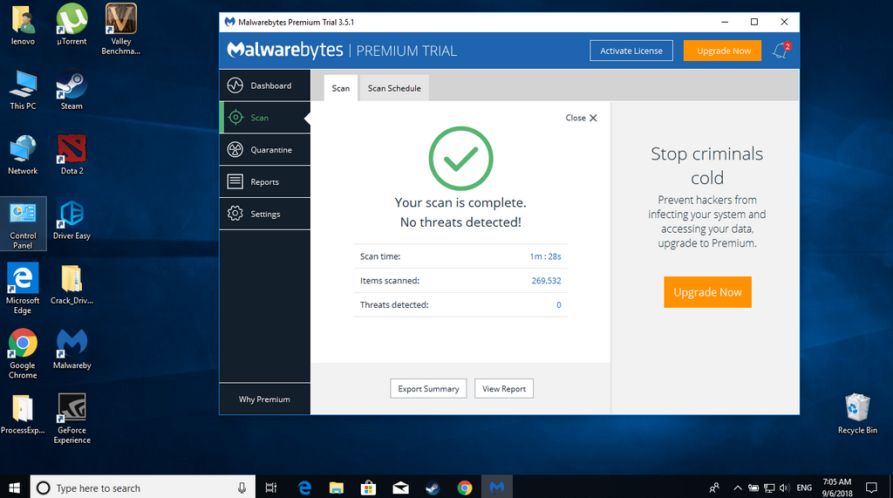
Task: Open the battery tray icon
Action: [x=753, y=488]
